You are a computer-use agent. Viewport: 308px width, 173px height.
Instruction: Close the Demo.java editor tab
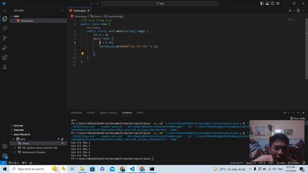(x=89, y=11)
